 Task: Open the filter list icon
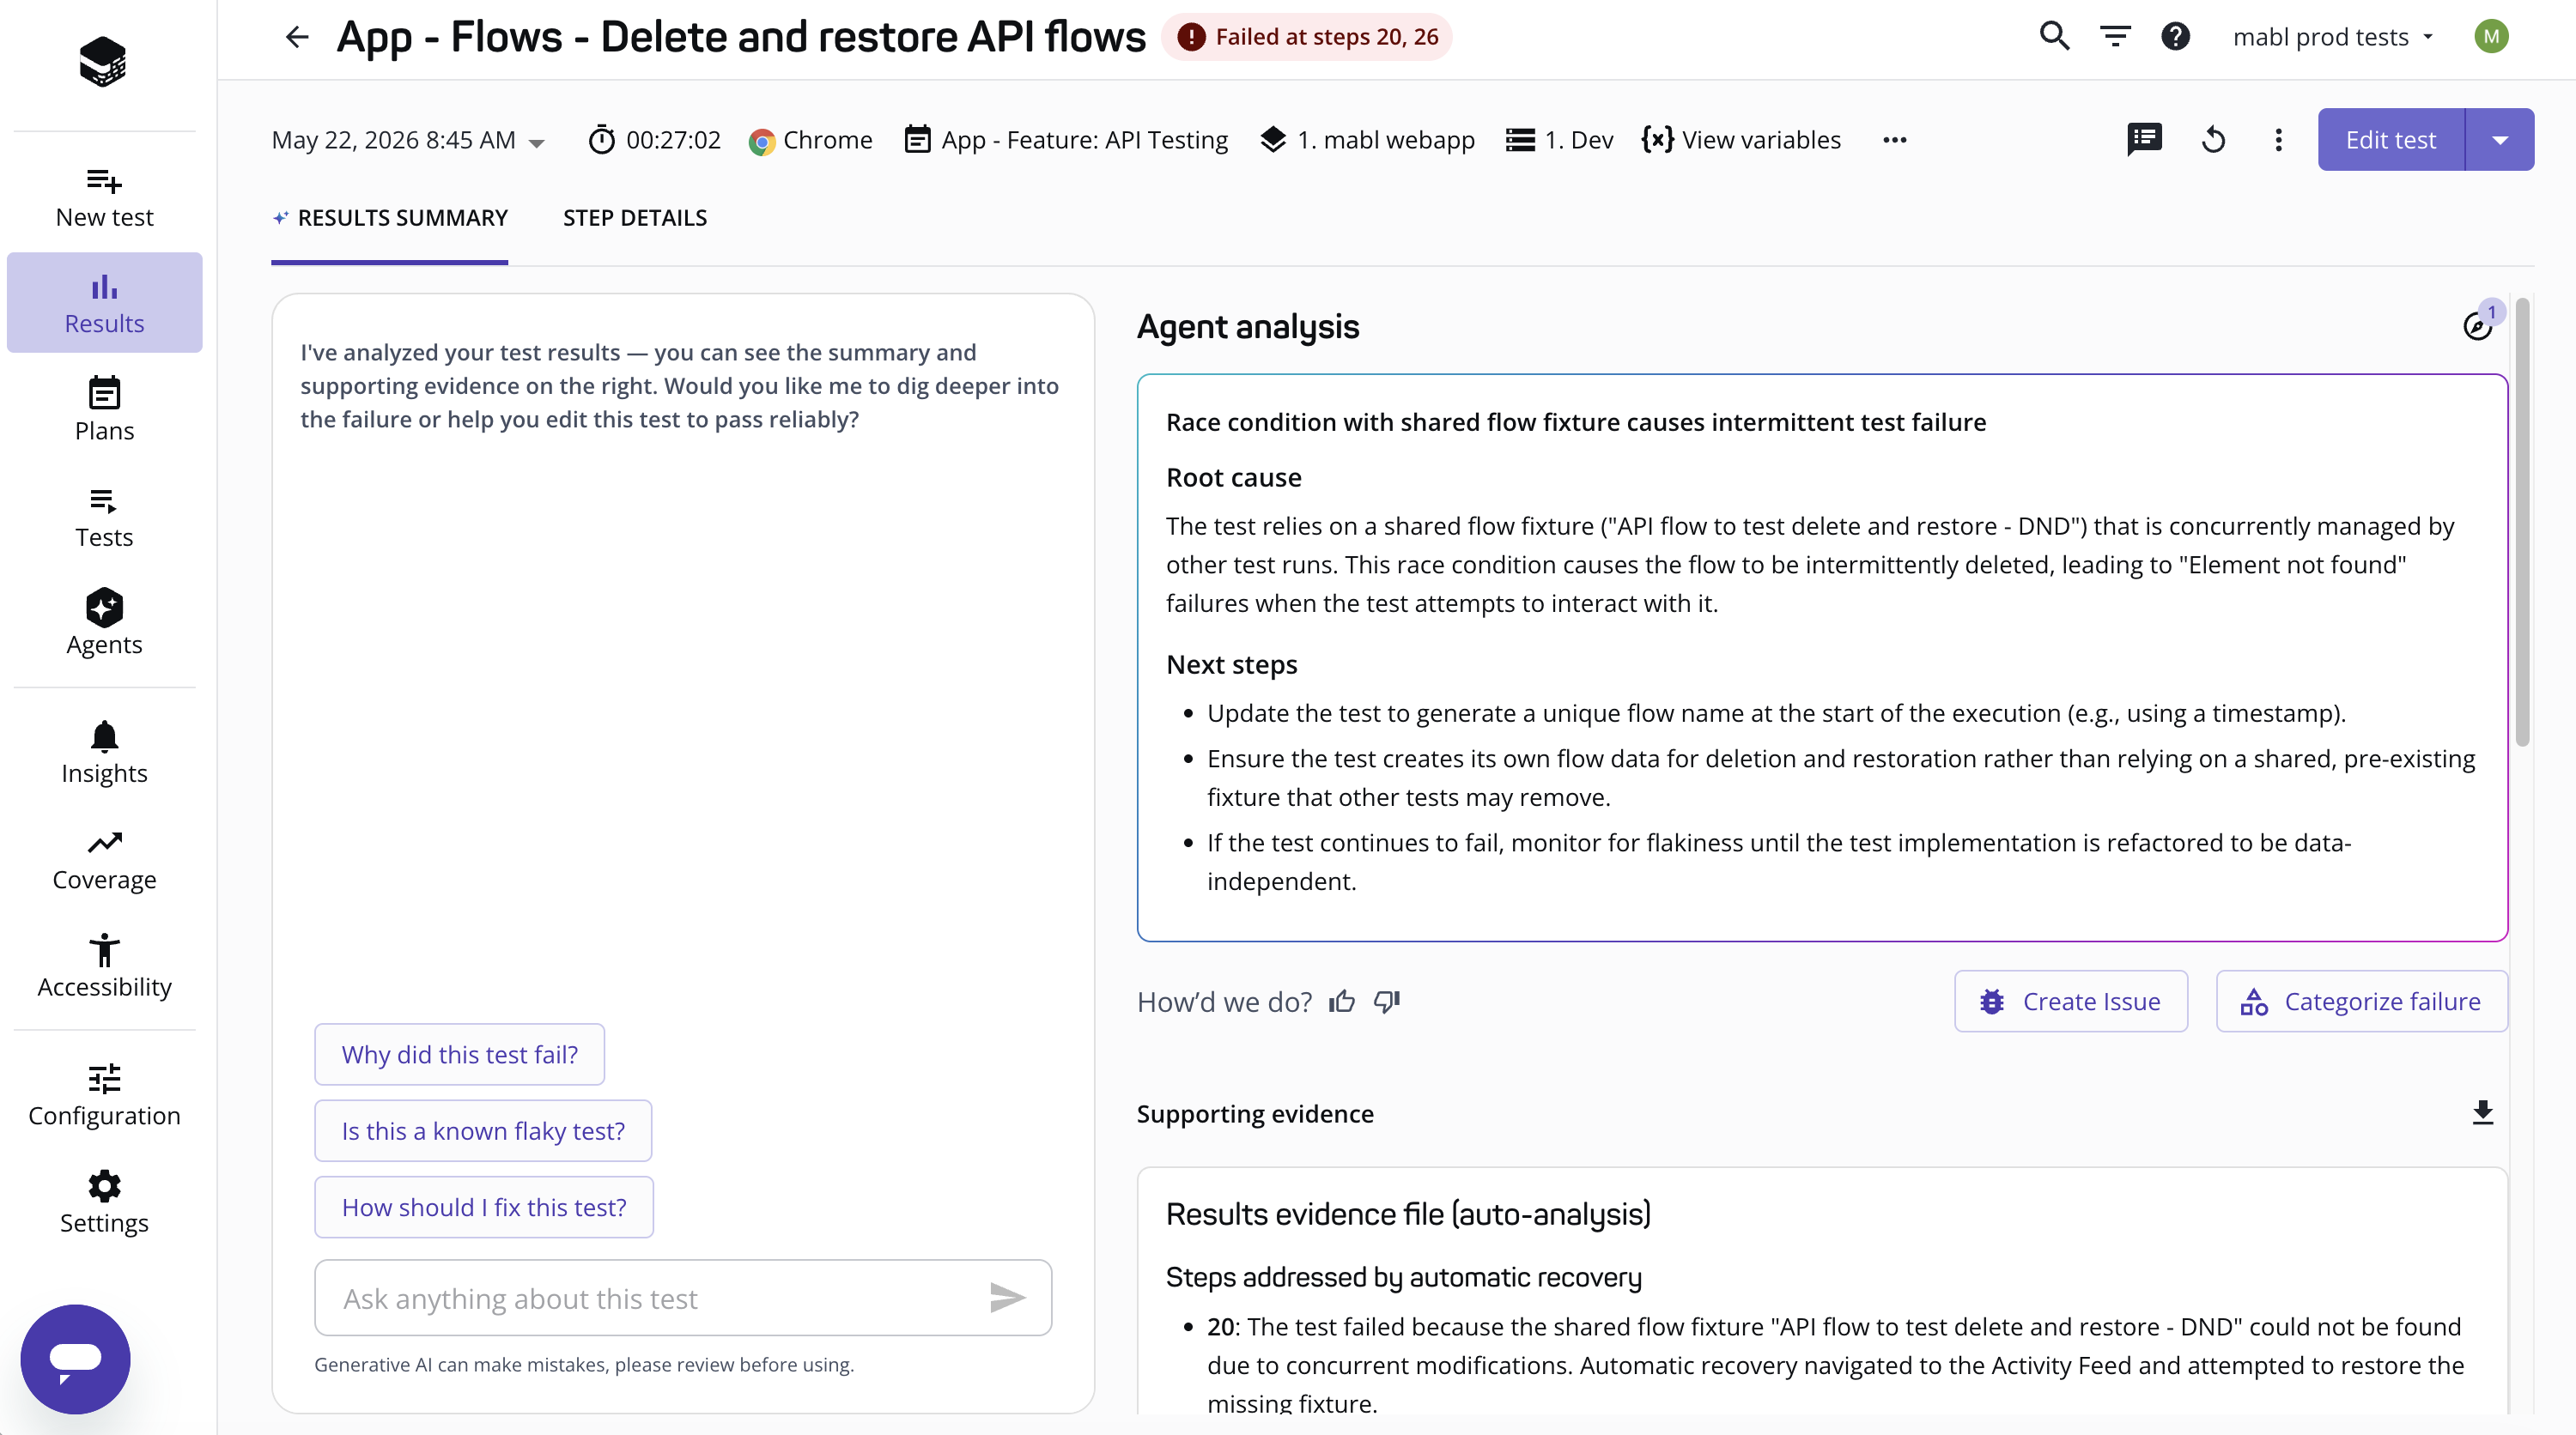2115,37
